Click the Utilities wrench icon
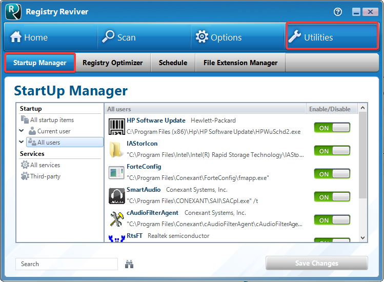 [295, 37]
